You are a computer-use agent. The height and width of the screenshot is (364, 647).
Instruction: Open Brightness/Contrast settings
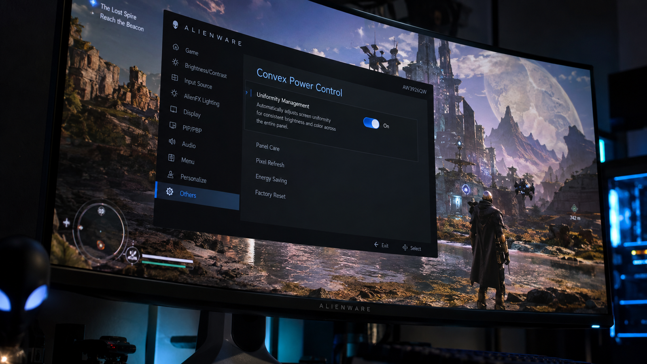point(206,70)
